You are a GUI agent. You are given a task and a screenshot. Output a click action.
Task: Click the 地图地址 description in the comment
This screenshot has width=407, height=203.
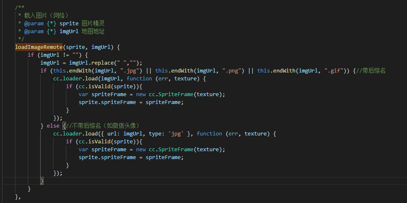click(x=93, y=31)
